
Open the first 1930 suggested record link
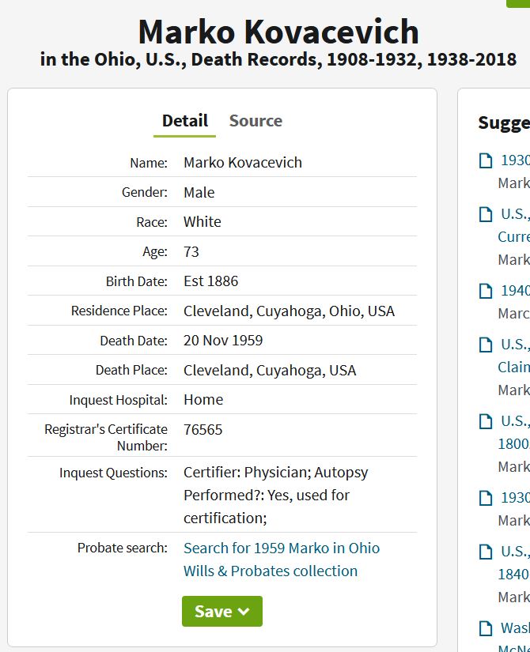(515, 160)
